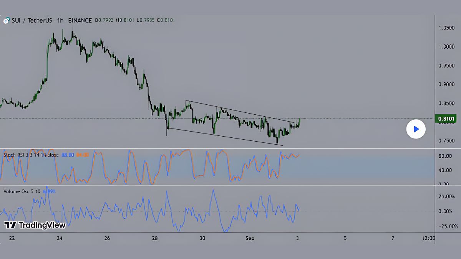Click the green 0.8101 current price tag
This screenshot has height=259, width=461.
click(446, 119)
